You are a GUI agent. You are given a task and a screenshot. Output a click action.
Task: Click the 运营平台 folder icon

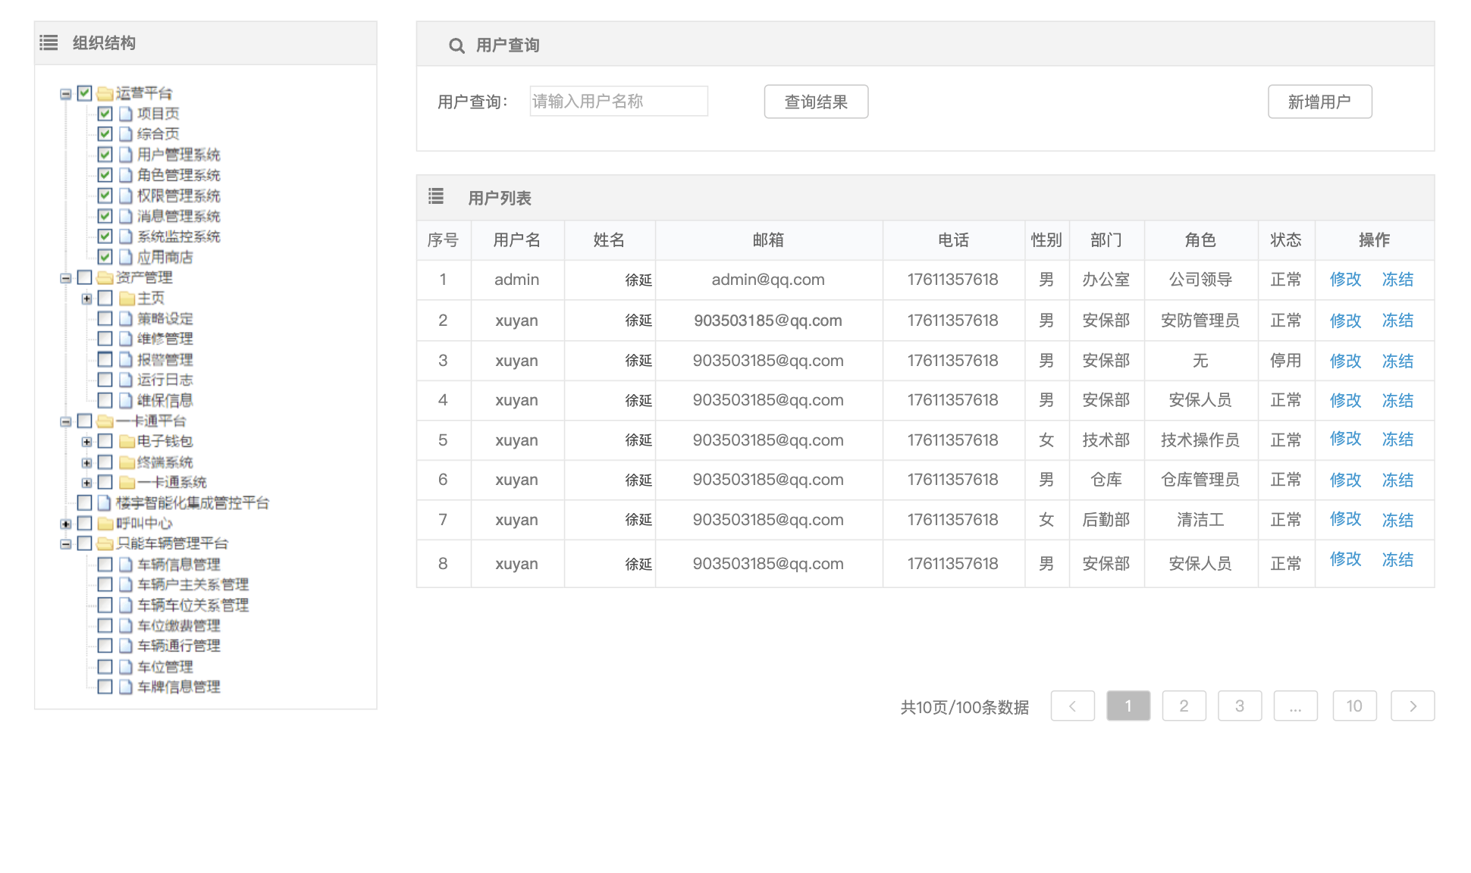(x=105, y=93)
